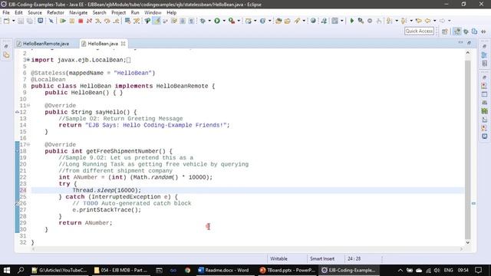Click the yellow Suspend debug icon
The height and width of the screenshot is (276, 491).
tap(72, 21)
